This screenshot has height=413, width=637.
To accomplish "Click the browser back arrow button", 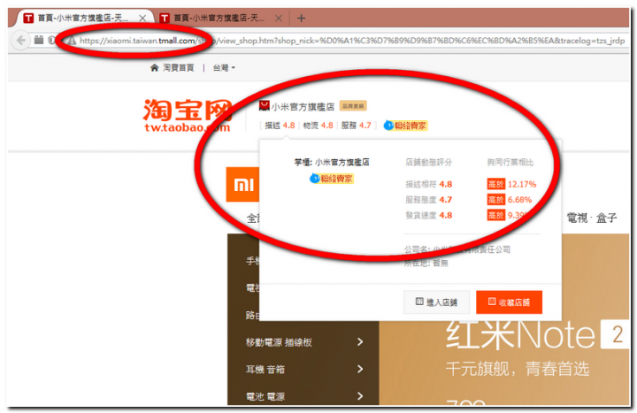I will [x=21, y=40].
